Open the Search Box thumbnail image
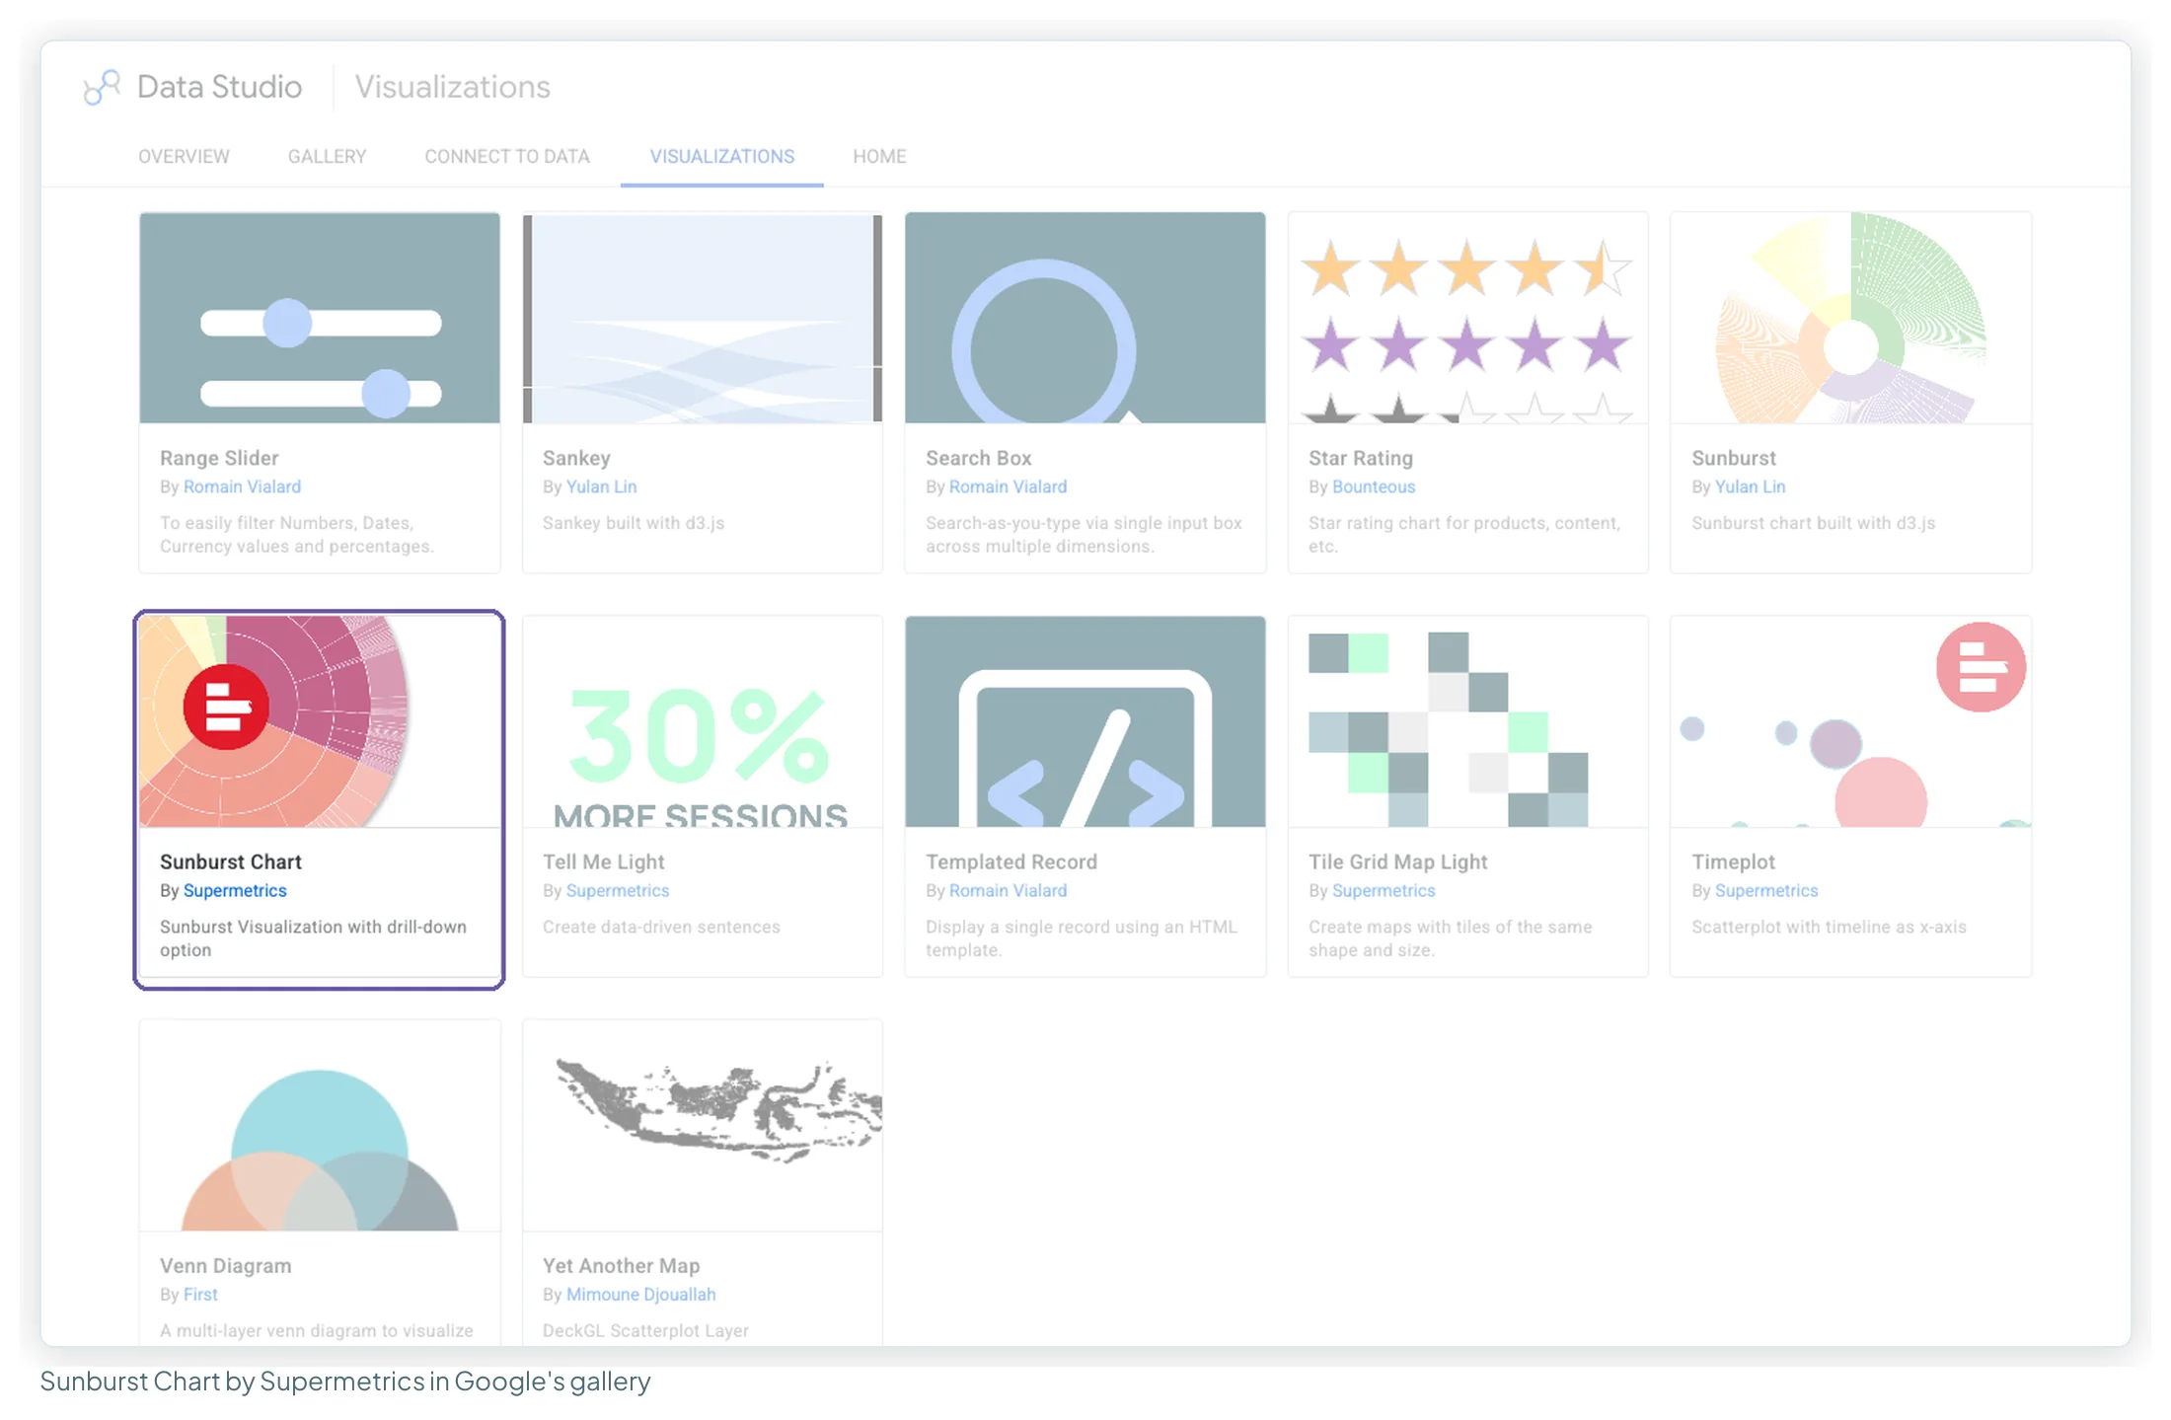 [1085, 318]
